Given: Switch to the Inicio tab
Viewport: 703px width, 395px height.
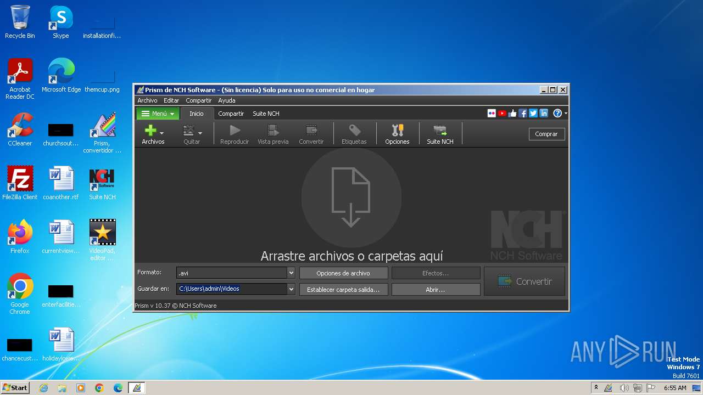Looking at the screenshot, I should click(197, 114).
